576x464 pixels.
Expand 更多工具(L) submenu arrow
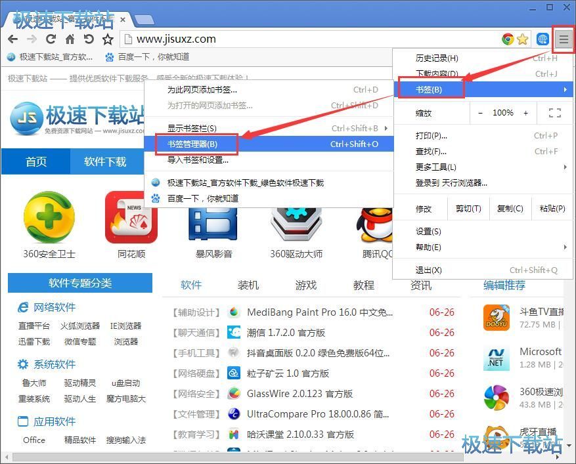click(x=565, y=167)
